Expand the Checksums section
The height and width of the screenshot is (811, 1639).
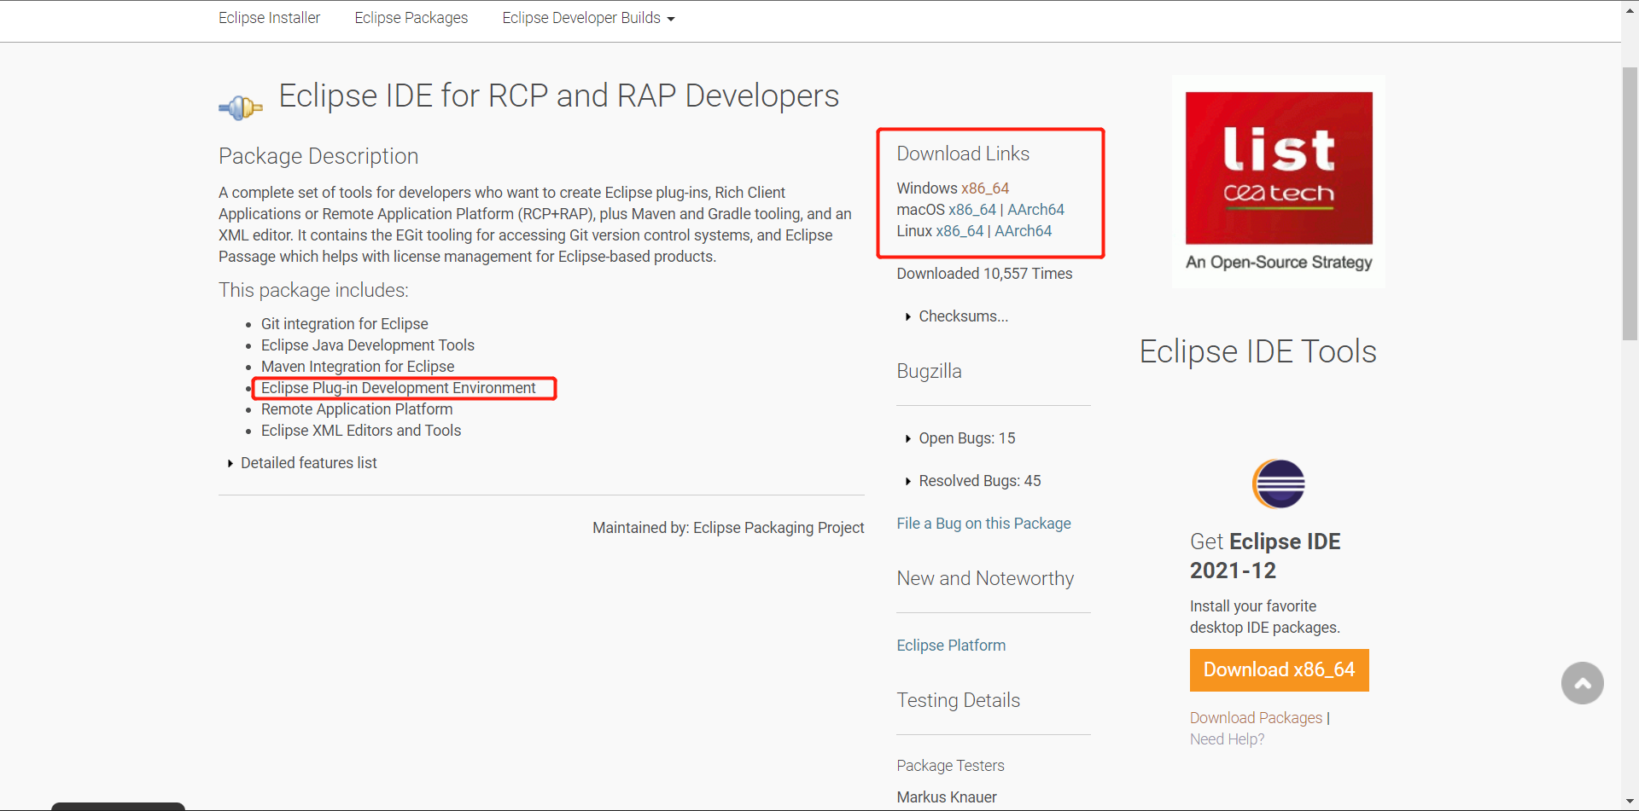point(957,316)
